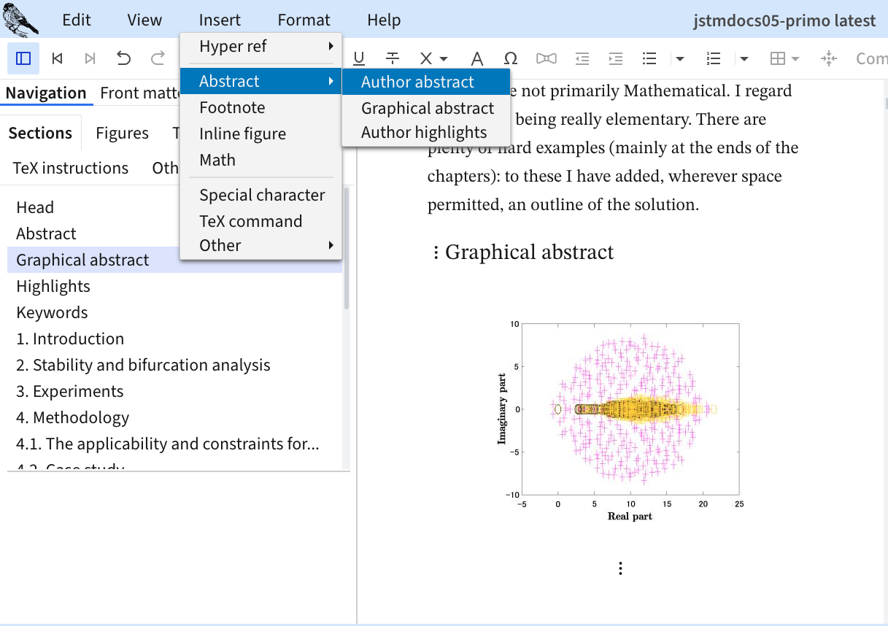
Task: Apply underline formatting
Action: (358, 58)
